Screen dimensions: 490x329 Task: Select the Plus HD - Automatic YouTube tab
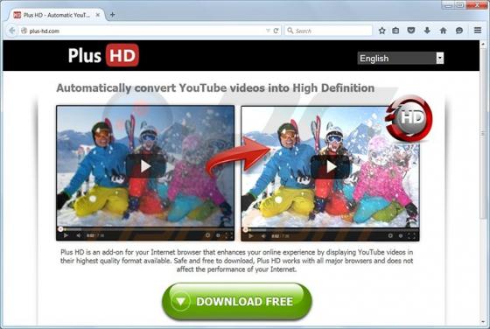[56, 15]
